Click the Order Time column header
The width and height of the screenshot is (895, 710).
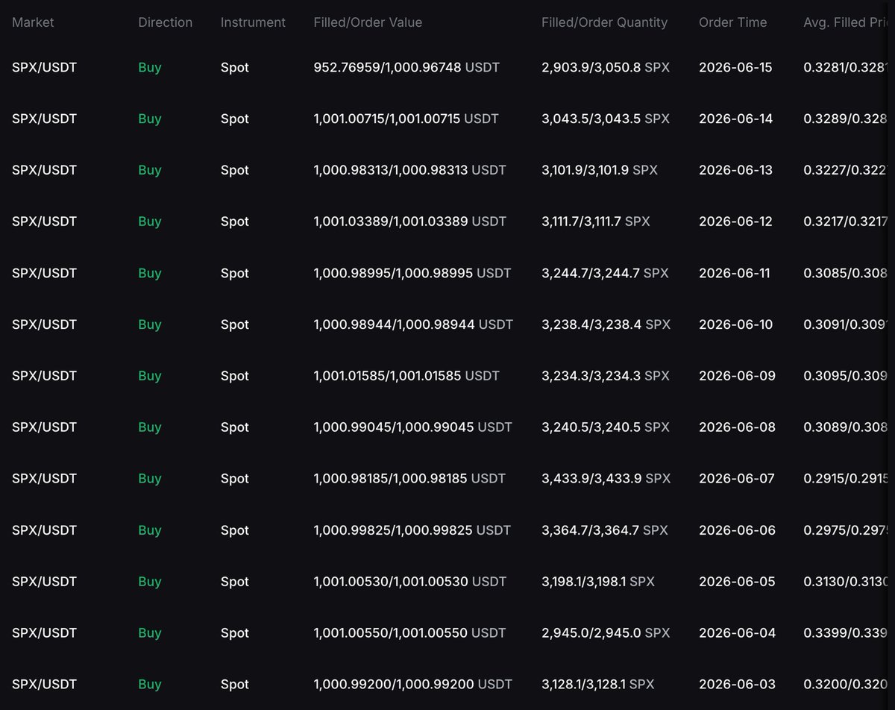pos(732,22)
